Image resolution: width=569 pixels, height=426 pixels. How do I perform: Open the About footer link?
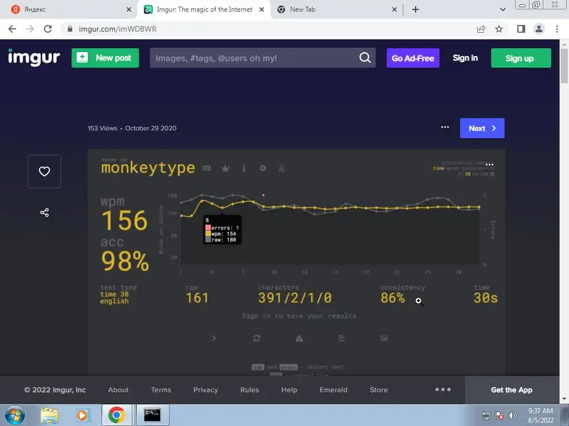coord(118,390)
